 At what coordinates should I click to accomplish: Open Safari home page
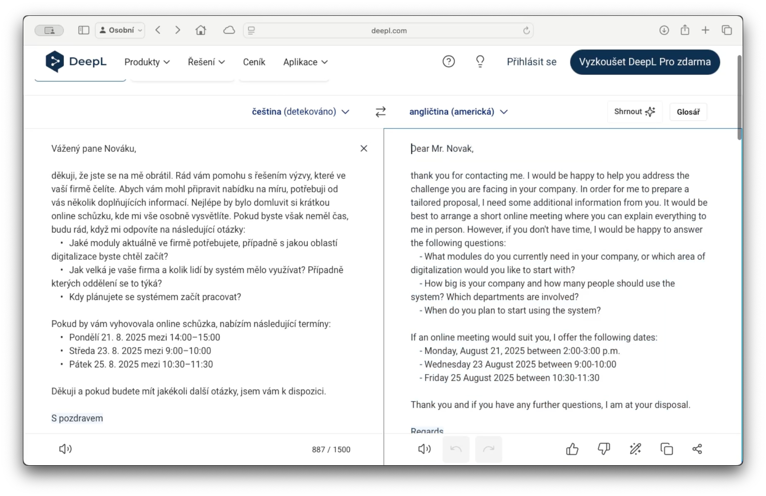point(201,30)
